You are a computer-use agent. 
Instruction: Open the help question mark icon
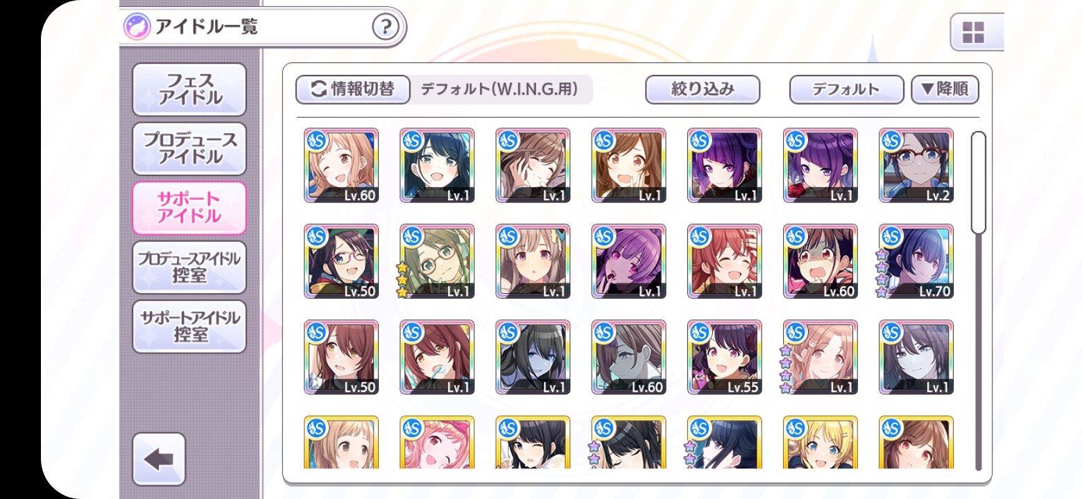click(x=386, y=28)
